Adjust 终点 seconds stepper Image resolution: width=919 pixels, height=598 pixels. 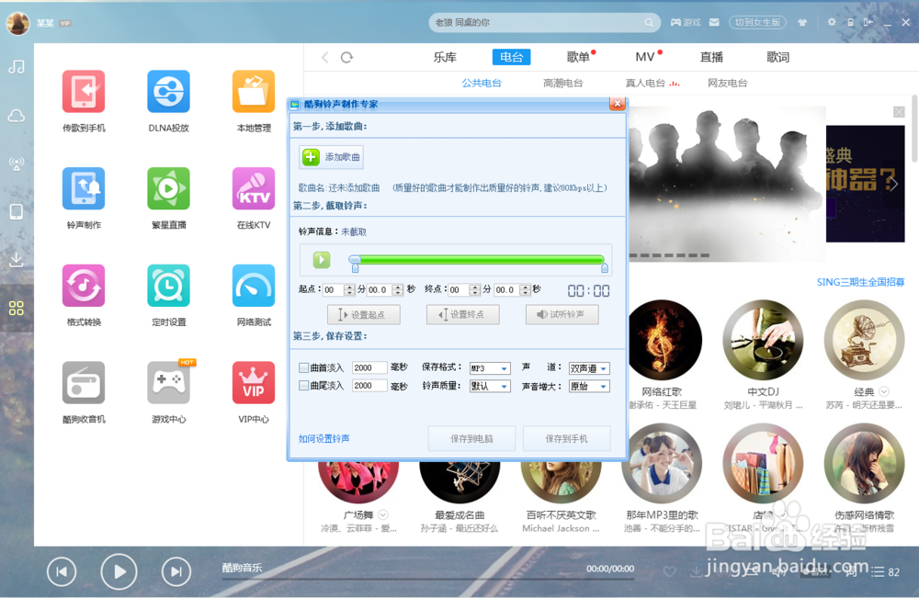click(x=525, y=290)
